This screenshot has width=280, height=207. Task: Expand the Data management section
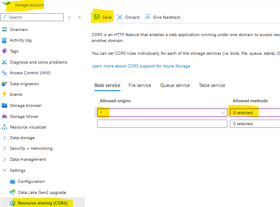pos(5,159)
